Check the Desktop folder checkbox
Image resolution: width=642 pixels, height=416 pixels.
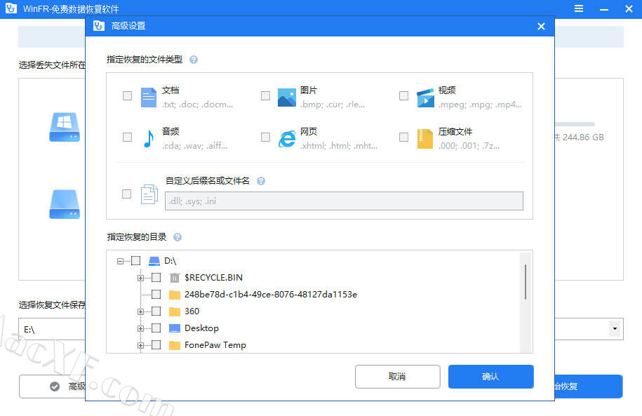click(x=156, y=328)
